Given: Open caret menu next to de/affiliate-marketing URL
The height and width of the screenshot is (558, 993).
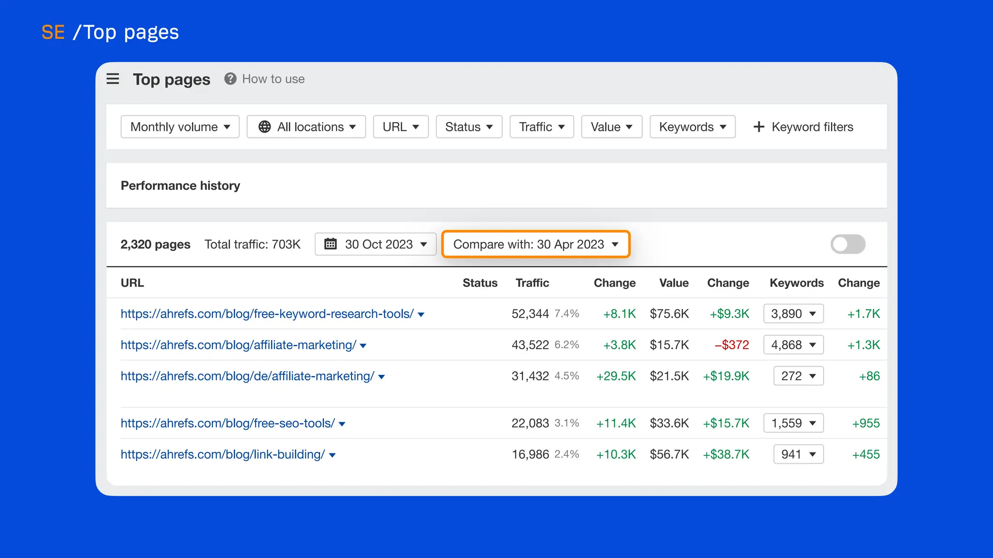Looking at the screenshot, I should (x=382, y=377).
